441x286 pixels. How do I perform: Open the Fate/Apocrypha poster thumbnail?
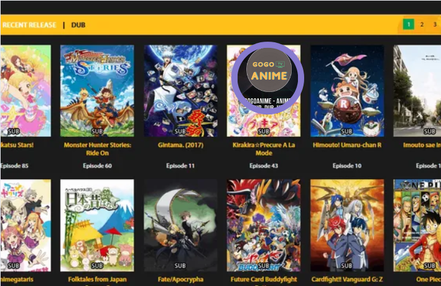tap(180, 225)
